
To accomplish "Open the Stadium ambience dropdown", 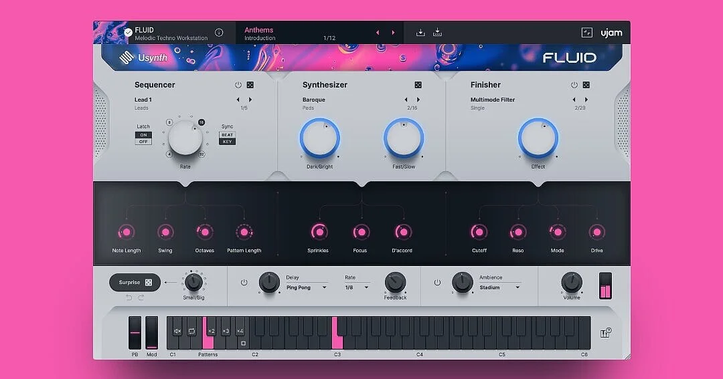I will click(x=500, y=287).
